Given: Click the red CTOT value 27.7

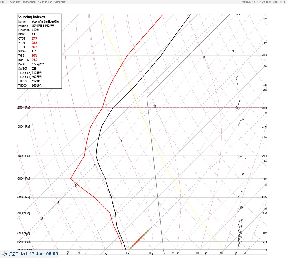Looking at the screenshot, I should [34, 38].
